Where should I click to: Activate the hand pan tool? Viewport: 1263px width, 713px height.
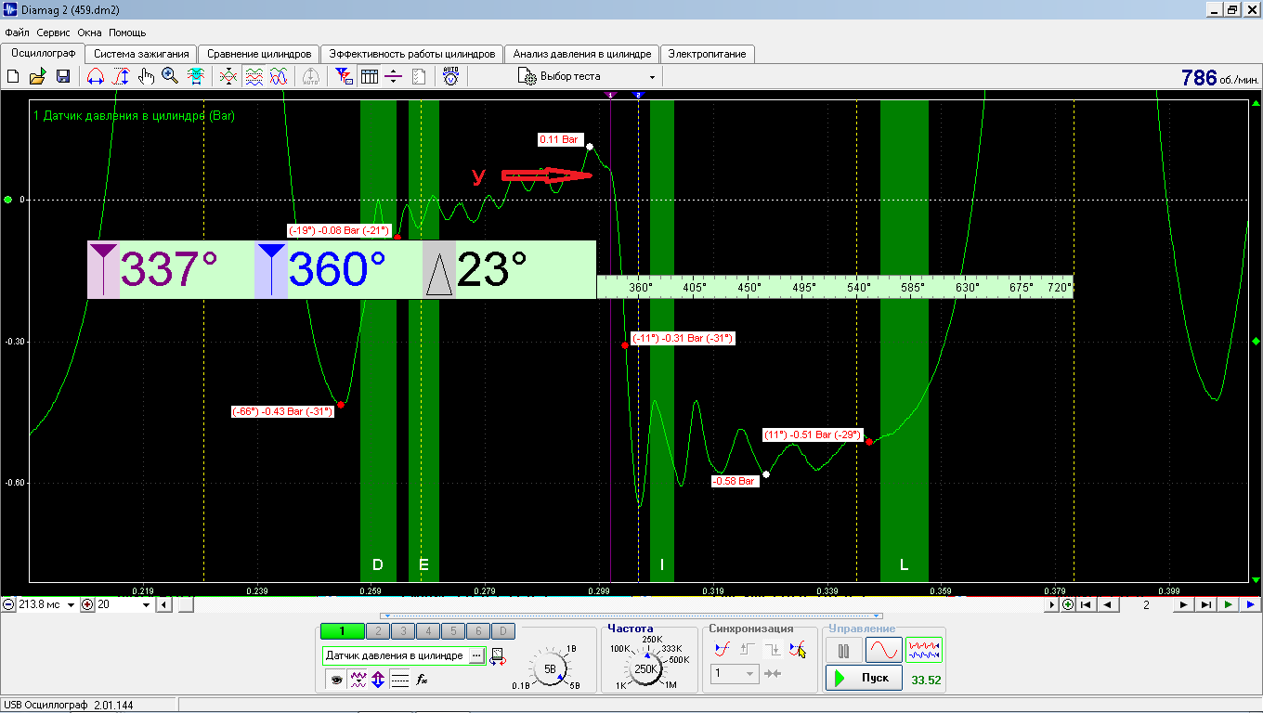[x=146, y=76]
